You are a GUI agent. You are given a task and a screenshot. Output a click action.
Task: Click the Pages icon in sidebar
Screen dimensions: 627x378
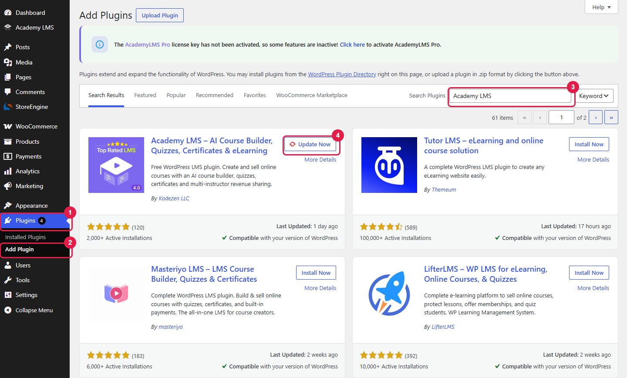[x=8, y=77]
